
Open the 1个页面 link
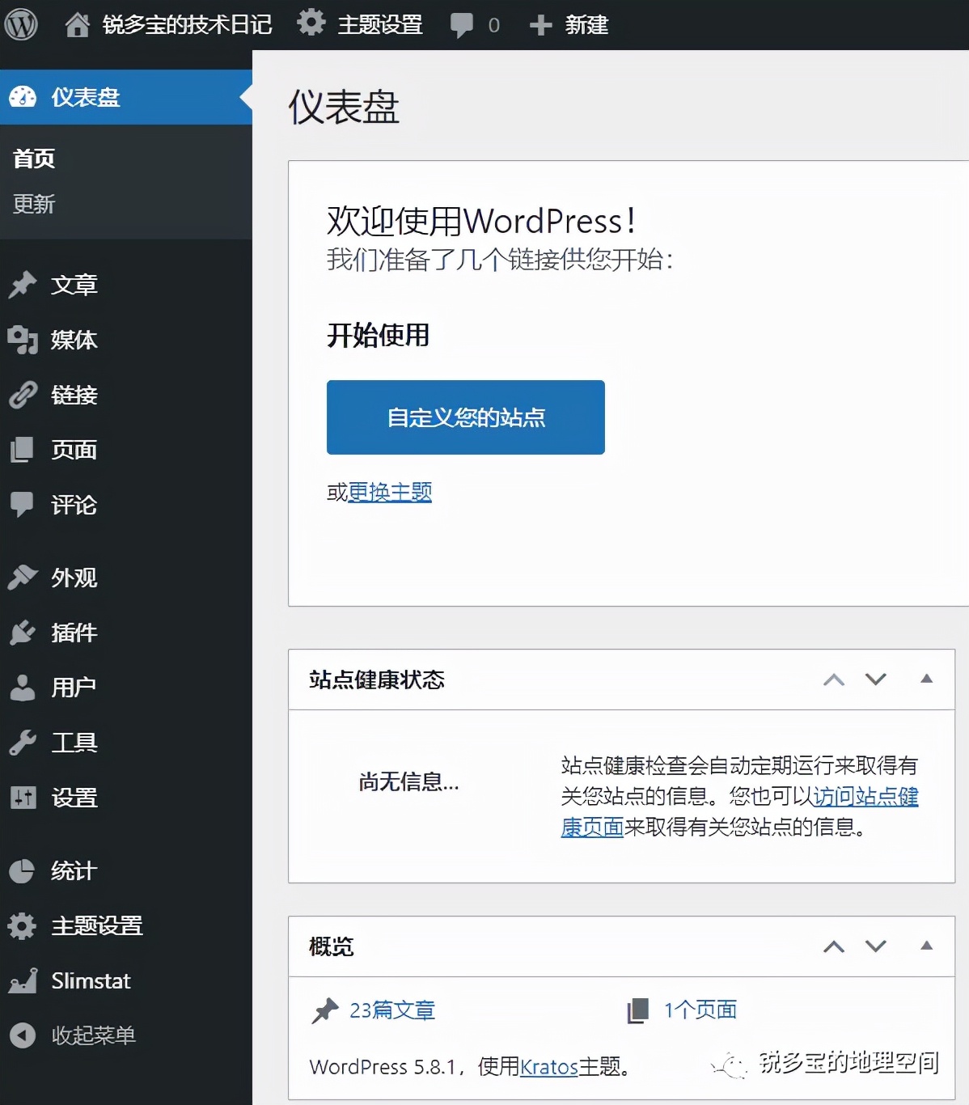tap(700, 1010)
